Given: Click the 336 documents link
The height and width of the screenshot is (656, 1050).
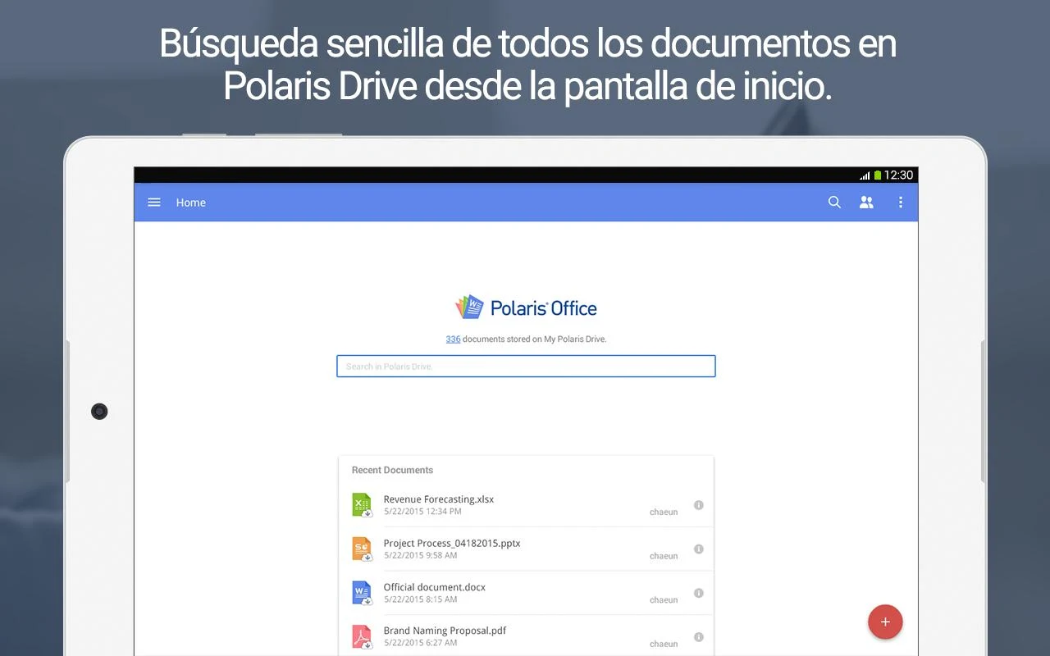Looking at the screenshot, I should 453,339.
